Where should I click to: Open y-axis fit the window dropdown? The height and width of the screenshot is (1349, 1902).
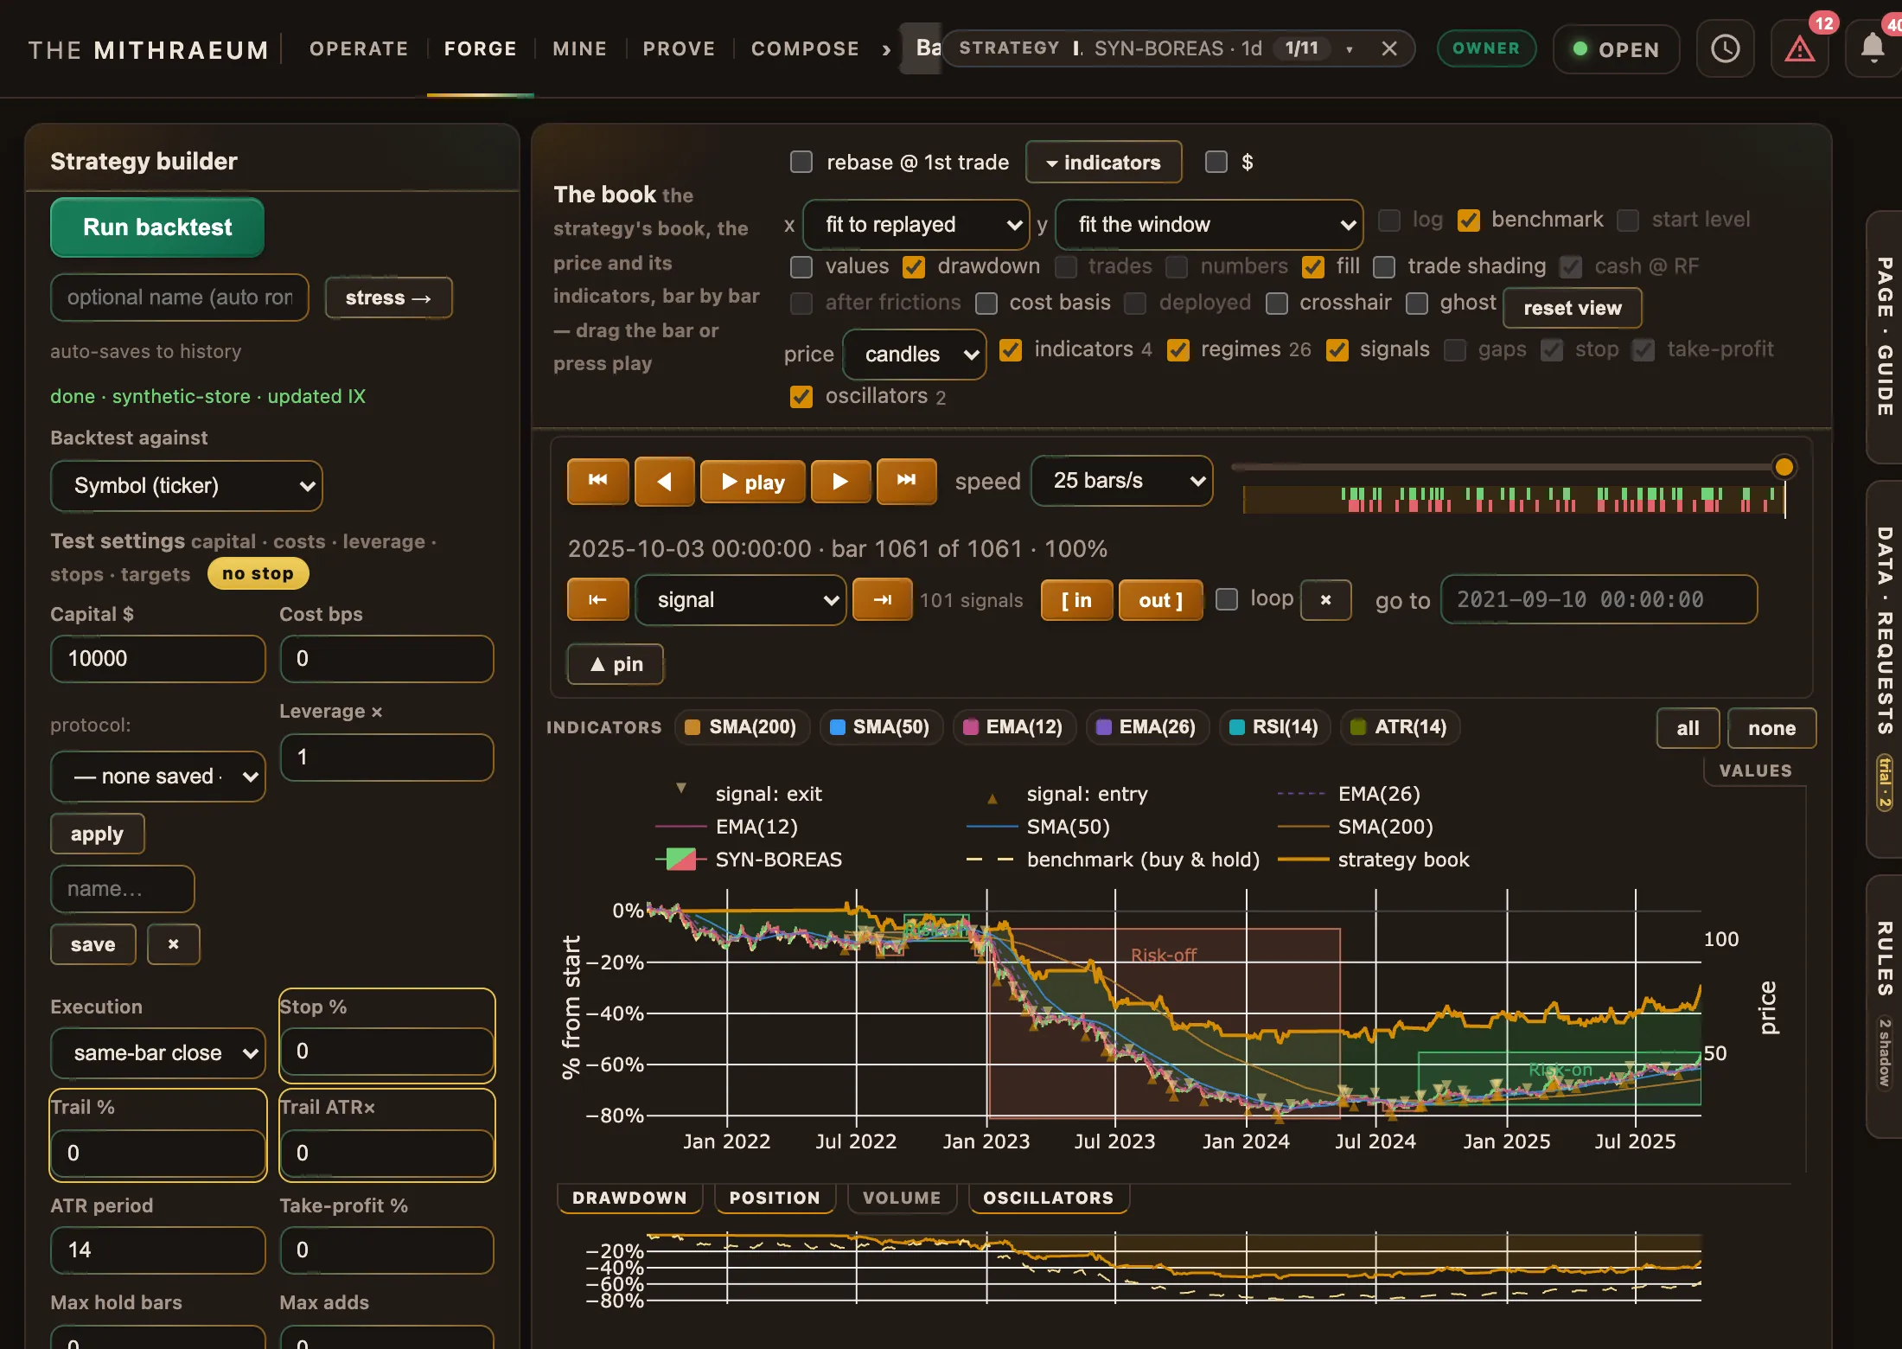pyautogui.click(x=1209, y=225)
